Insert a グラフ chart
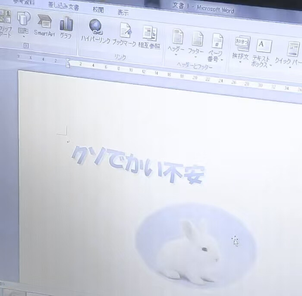This screenshot has width=302, height=296. pos(66,28)
